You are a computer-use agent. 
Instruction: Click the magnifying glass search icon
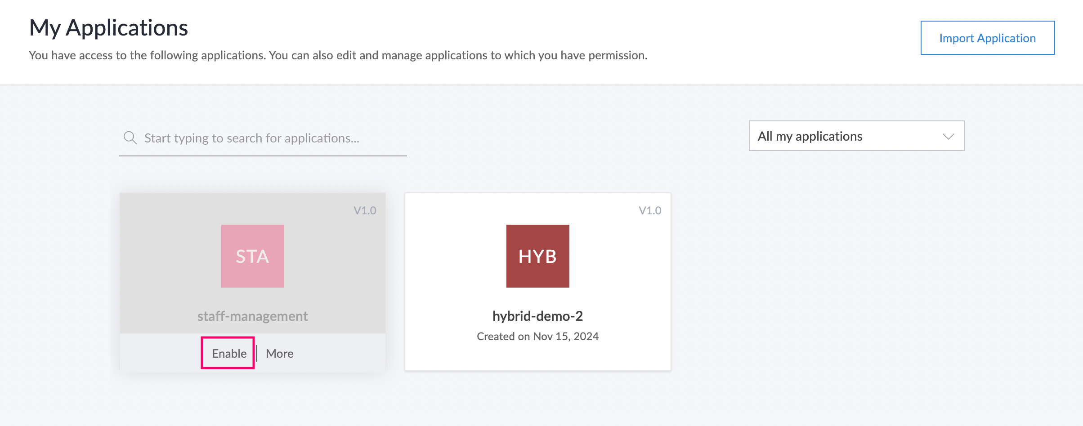click(130, 138)
